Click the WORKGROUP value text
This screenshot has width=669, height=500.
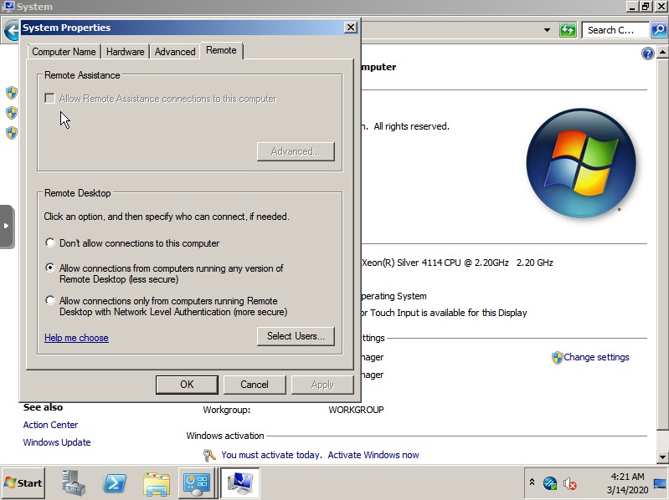click(x=356, y=410)
